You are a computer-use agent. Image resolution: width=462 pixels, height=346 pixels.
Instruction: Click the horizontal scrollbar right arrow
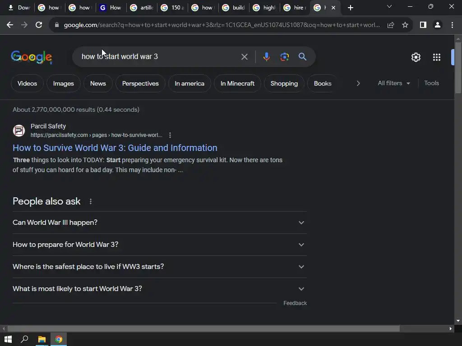[451, 328]
